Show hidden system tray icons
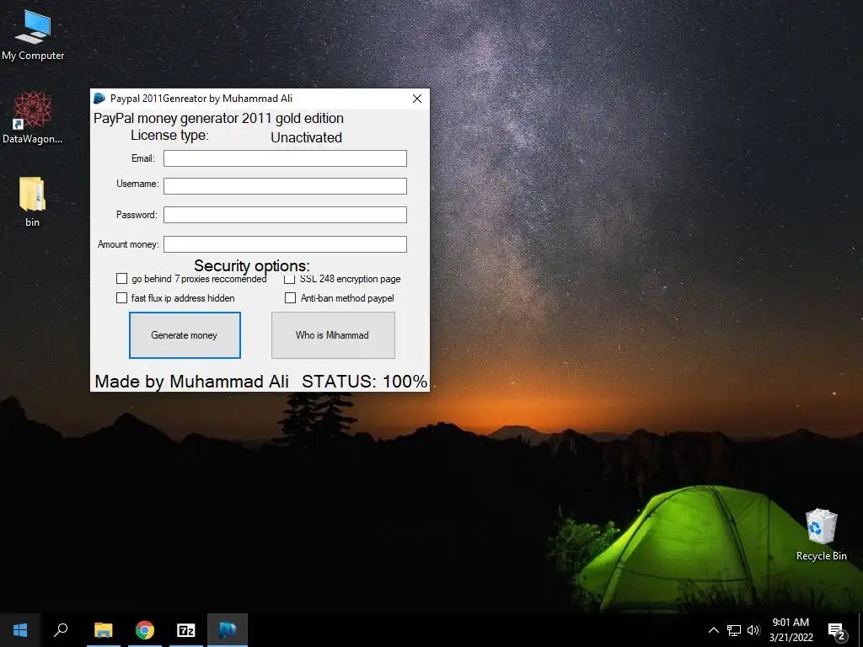The height and width of the screenshot is (647, 863). [x=713, y=630]
